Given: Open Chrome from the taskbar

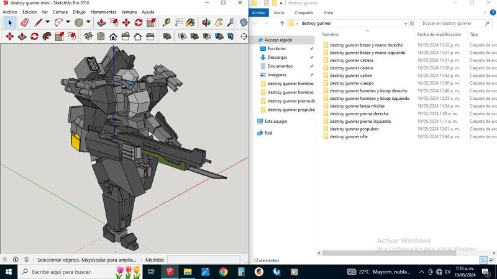Looking at the screenshot, I should coord(223,272).
